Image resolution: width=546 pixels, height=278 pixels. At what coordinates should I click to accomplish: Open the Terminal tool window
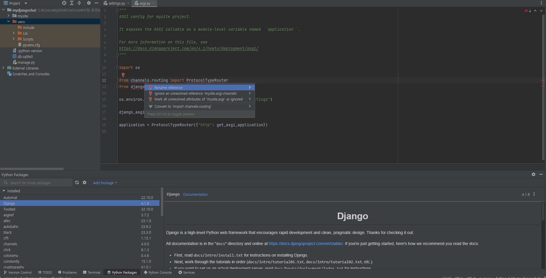coord(91,272)
